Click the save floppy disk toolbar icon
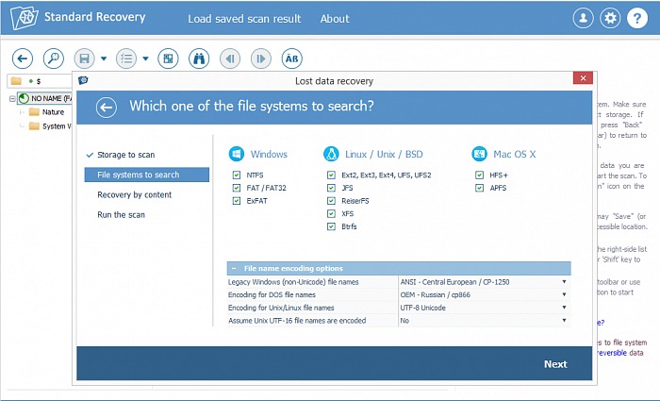The height and width of the screenshot is (401, 660). coord(85,58)
